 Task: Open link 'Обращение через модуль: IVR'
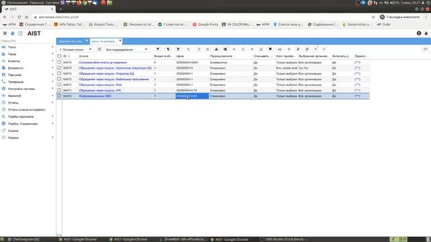(100, 90)
